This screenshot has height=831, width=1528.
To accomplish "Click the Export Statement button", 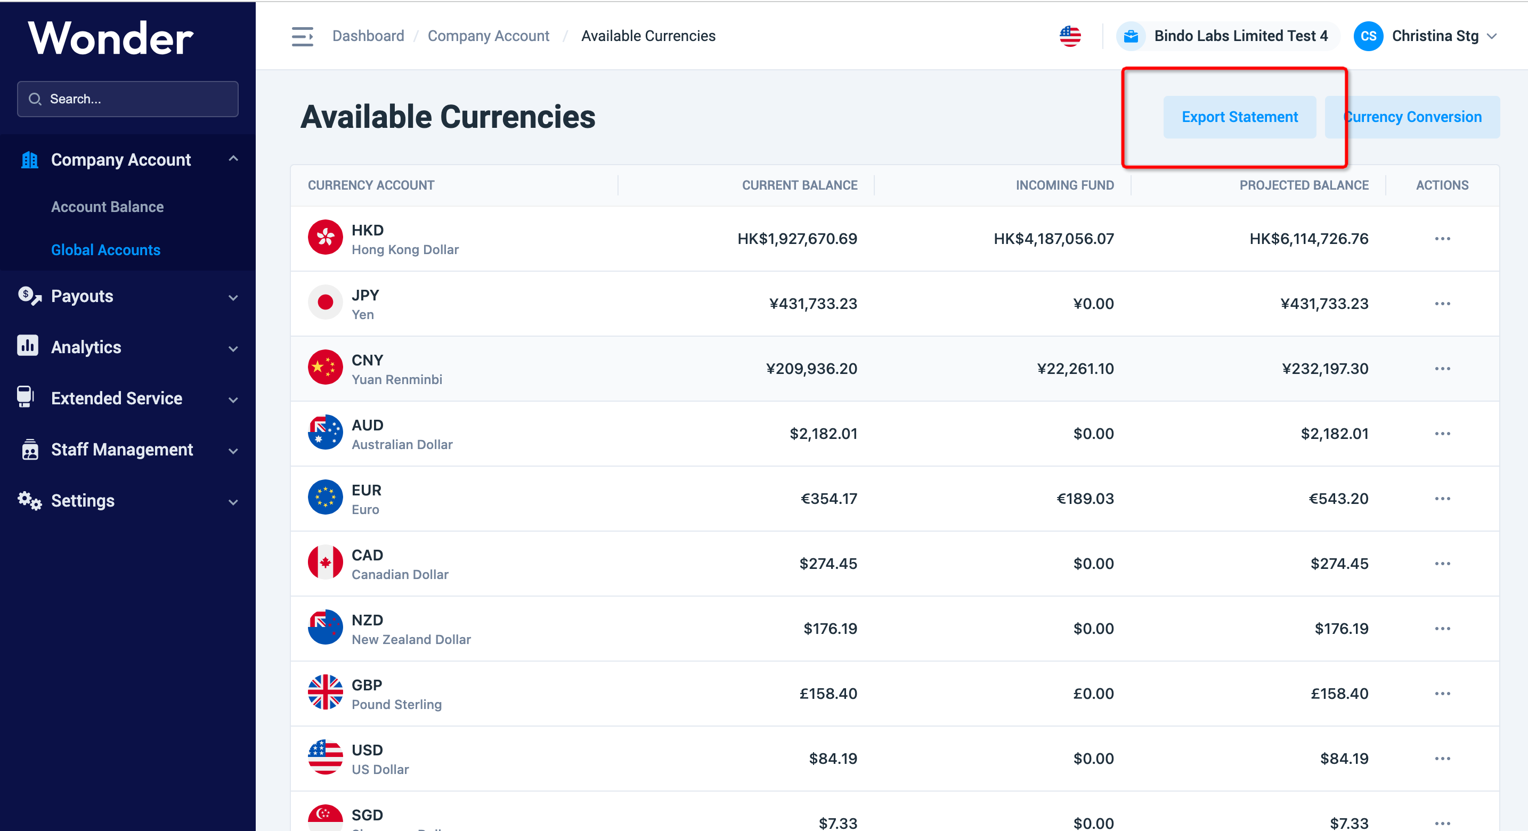I will [1239, 117].
